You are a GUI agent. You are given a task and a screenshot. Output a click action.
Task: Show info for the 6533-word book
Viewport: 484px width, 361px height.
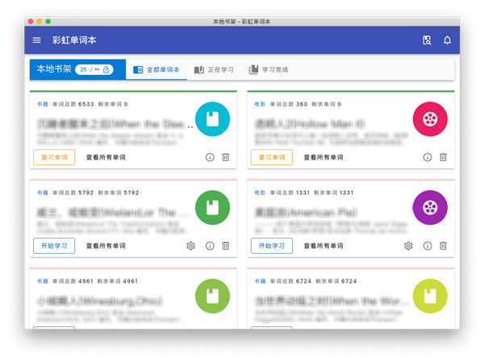coord(210,157)
